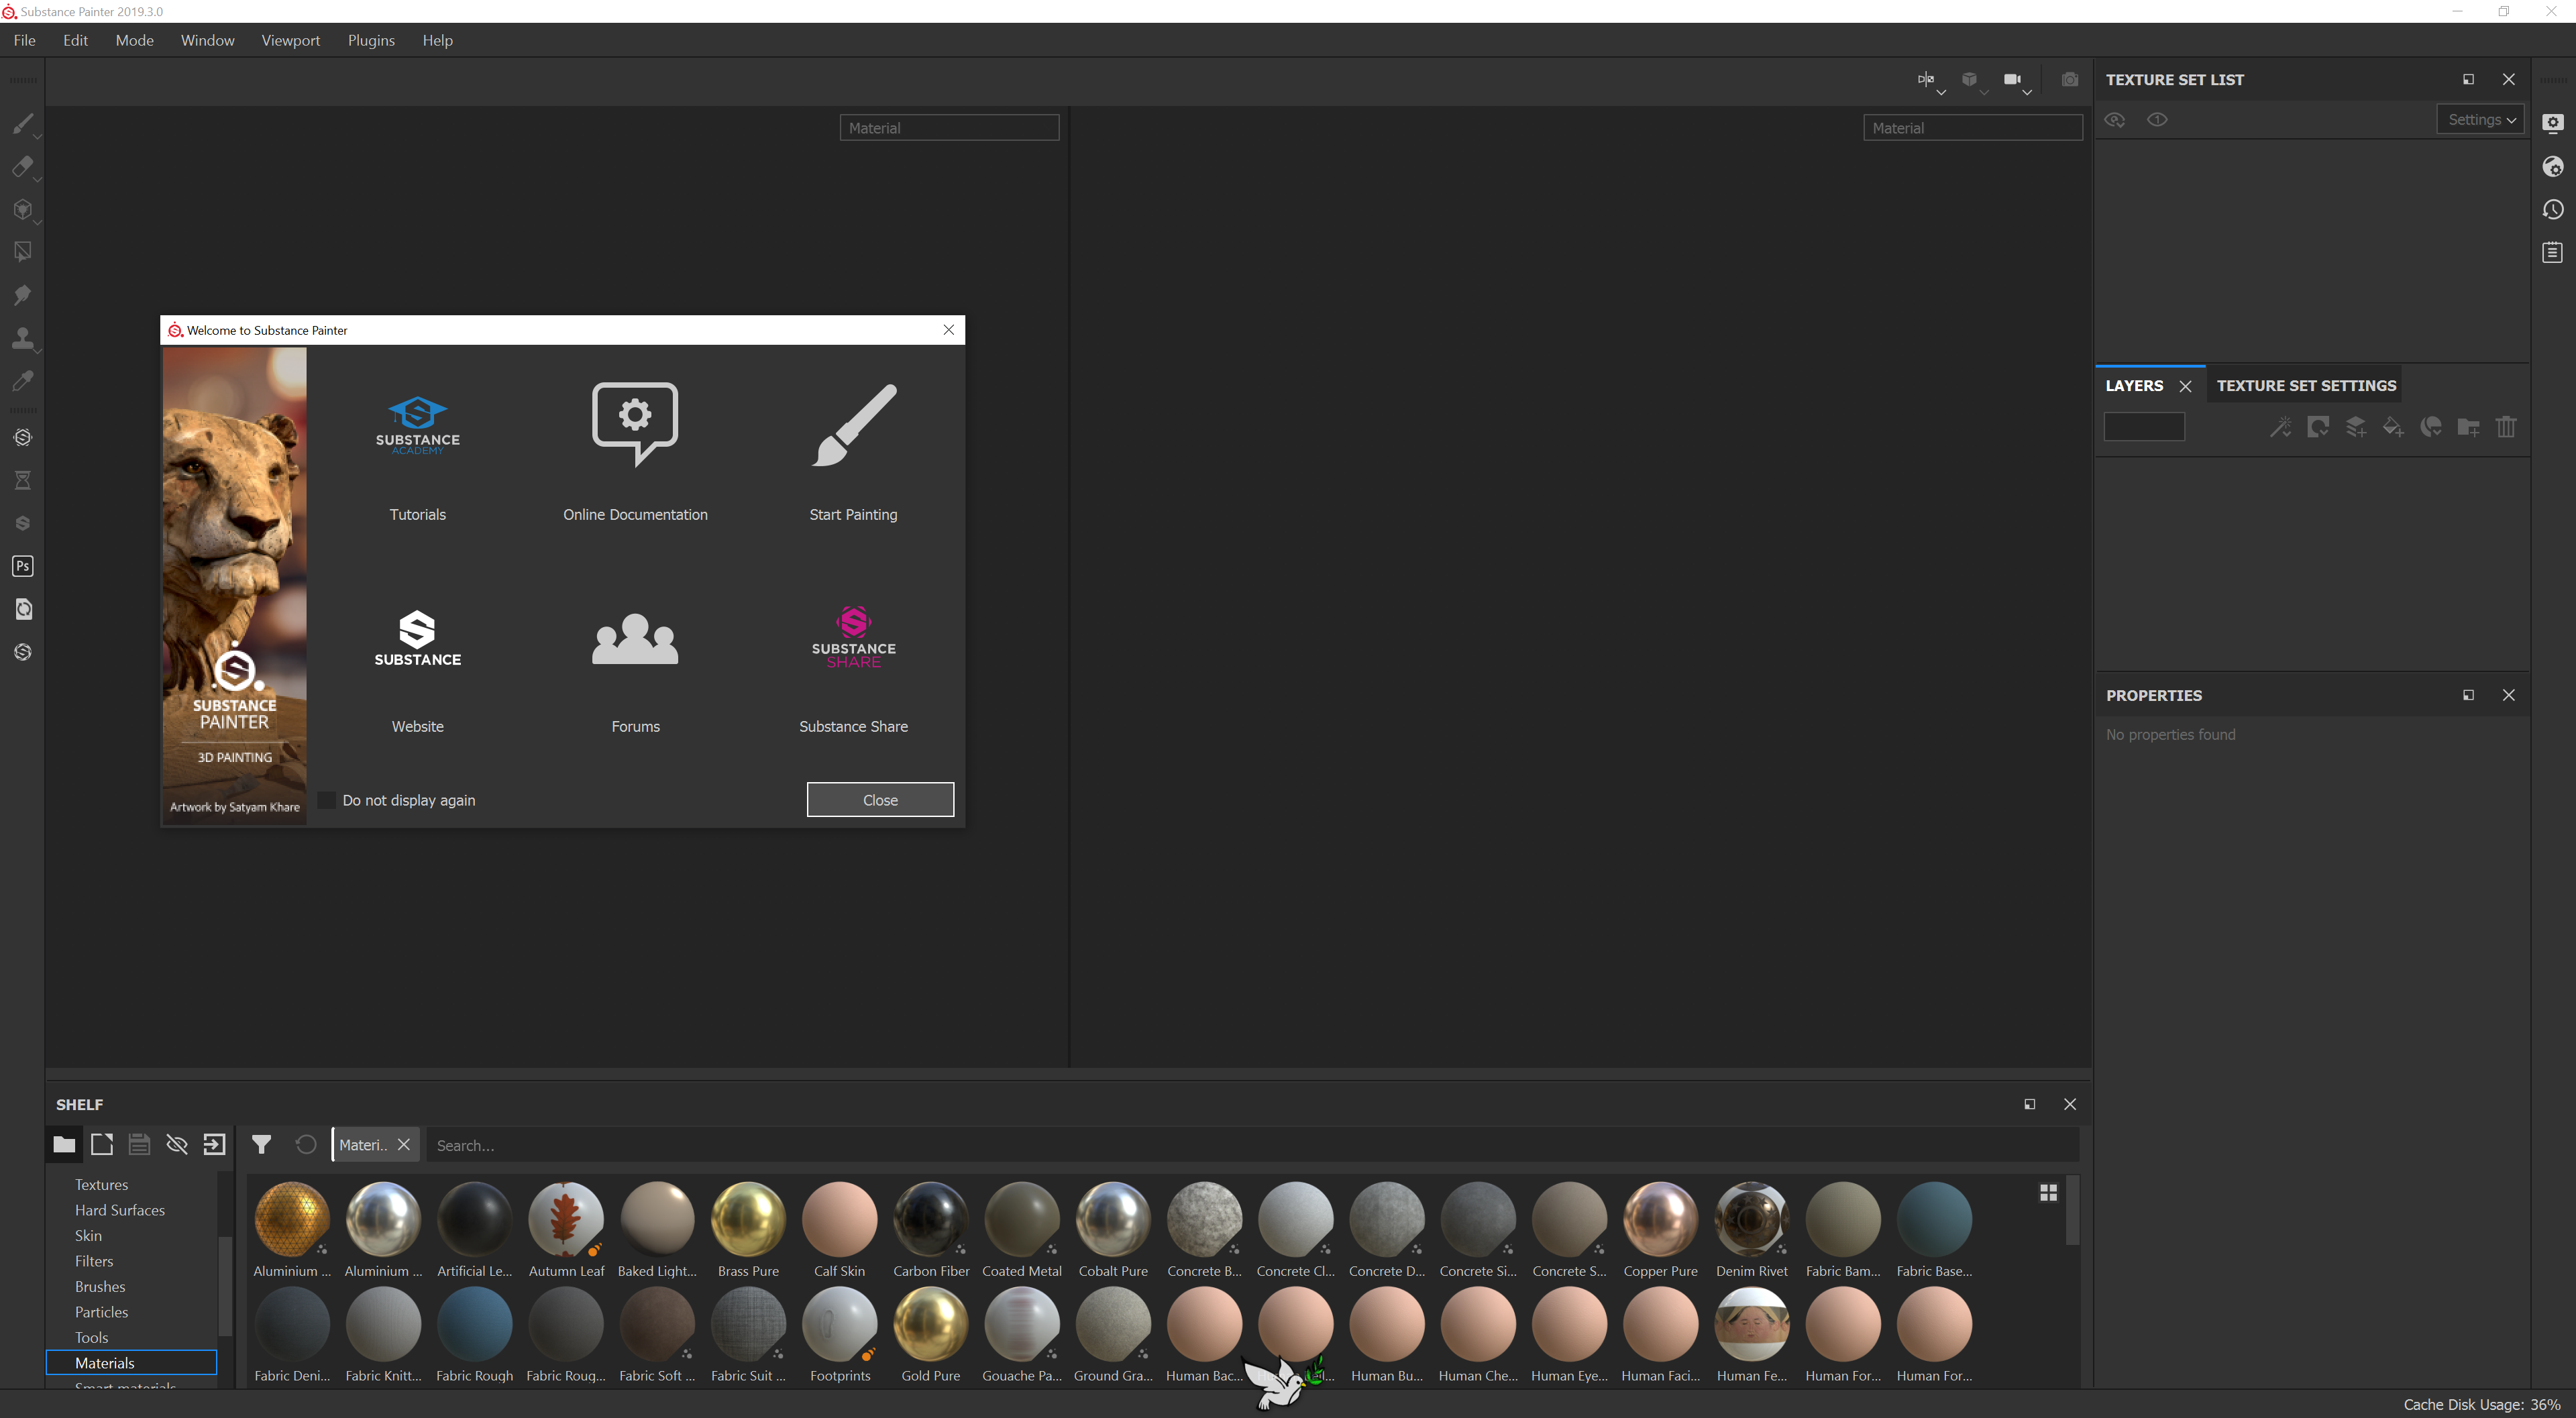This screenshot has height=1418, width=2576.
Task: Check the Do not display again box
Action: [x=327, y=800]
